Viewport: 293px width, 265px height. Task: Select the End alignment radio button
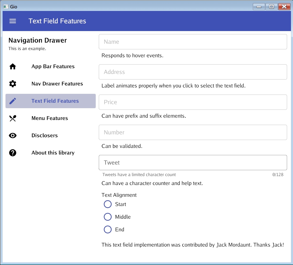(108, 230)
